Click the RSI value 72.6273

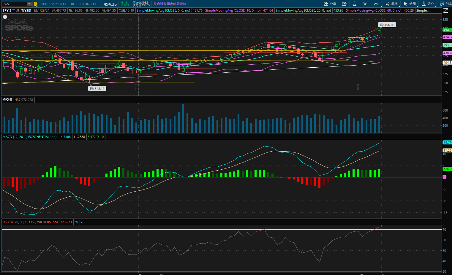(x=66, y=222)
